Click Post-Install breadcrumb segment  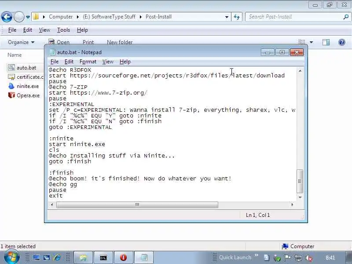[x=158, y=17]
